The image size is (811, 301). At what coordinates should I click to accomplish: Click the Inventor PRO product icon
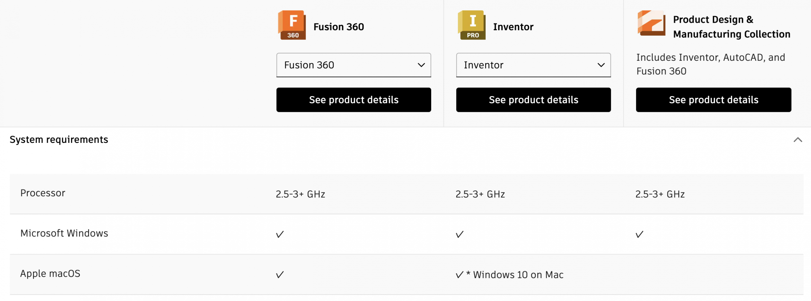(x=472, y=25)
